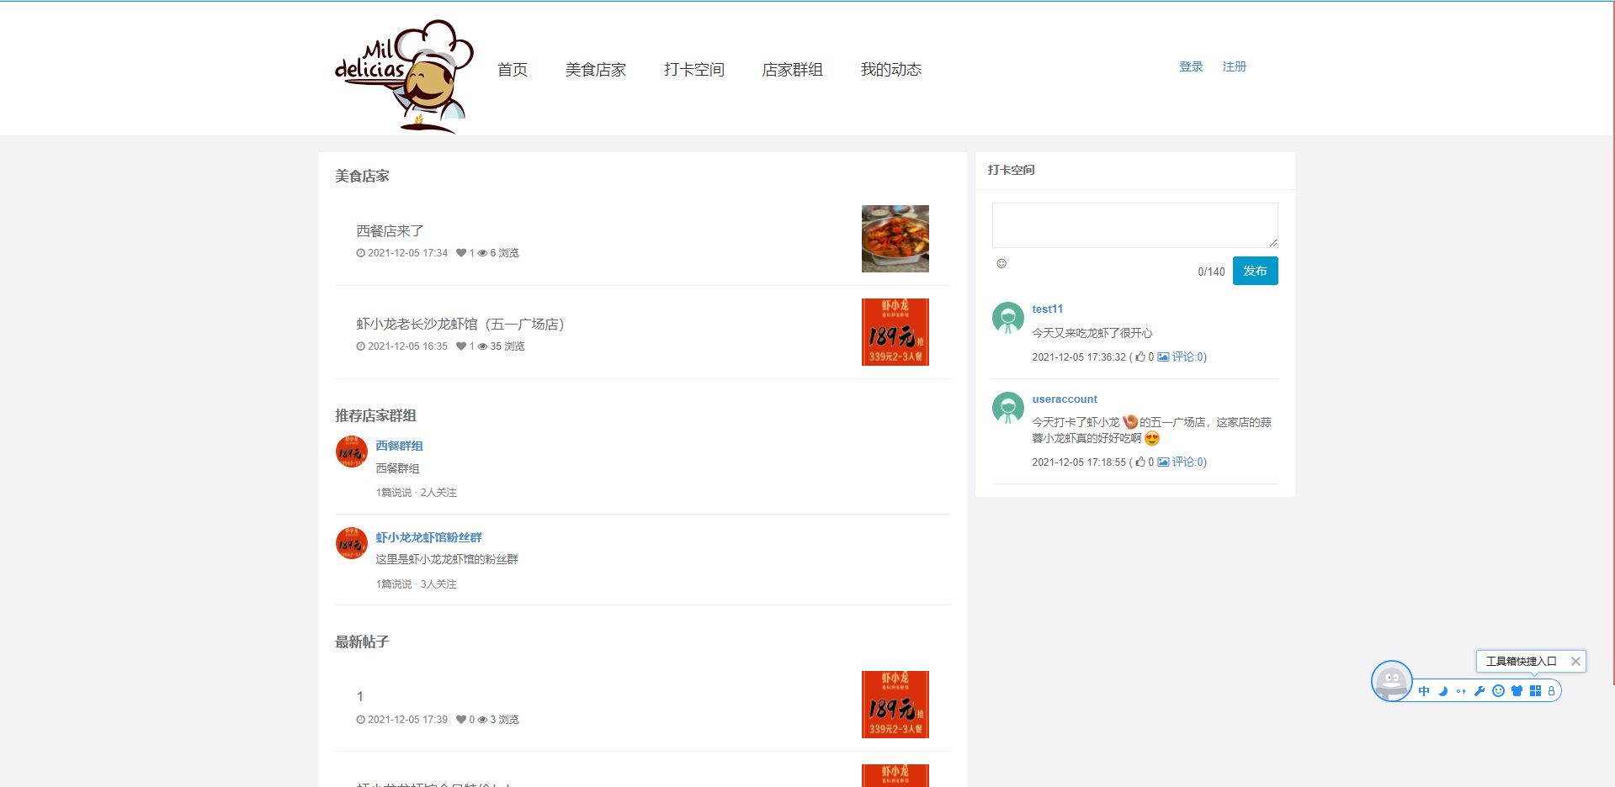Open the smiley emoji picker below the check-in box
The image size is (1615, 787).
1001,263
